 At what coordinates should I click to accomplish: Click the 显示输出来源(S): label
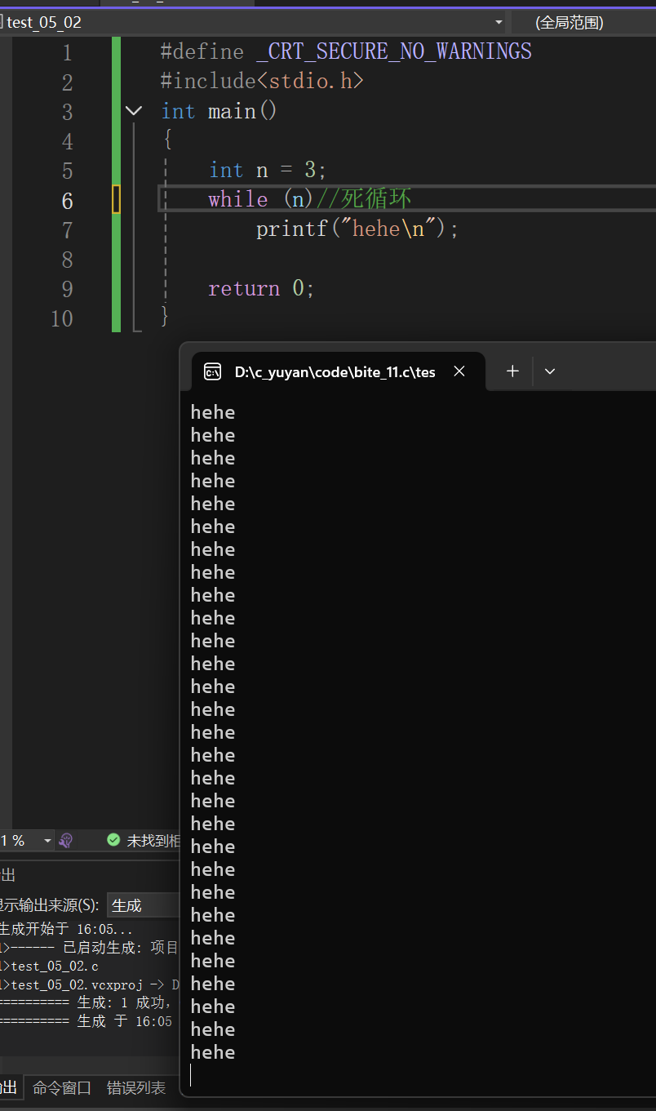point(49,905)
